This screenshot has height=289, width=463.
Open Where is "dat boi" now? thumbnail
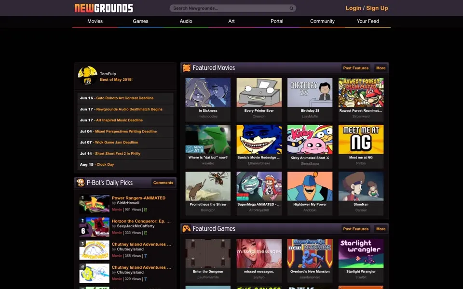pyautogui.click(x=208, y=139)
